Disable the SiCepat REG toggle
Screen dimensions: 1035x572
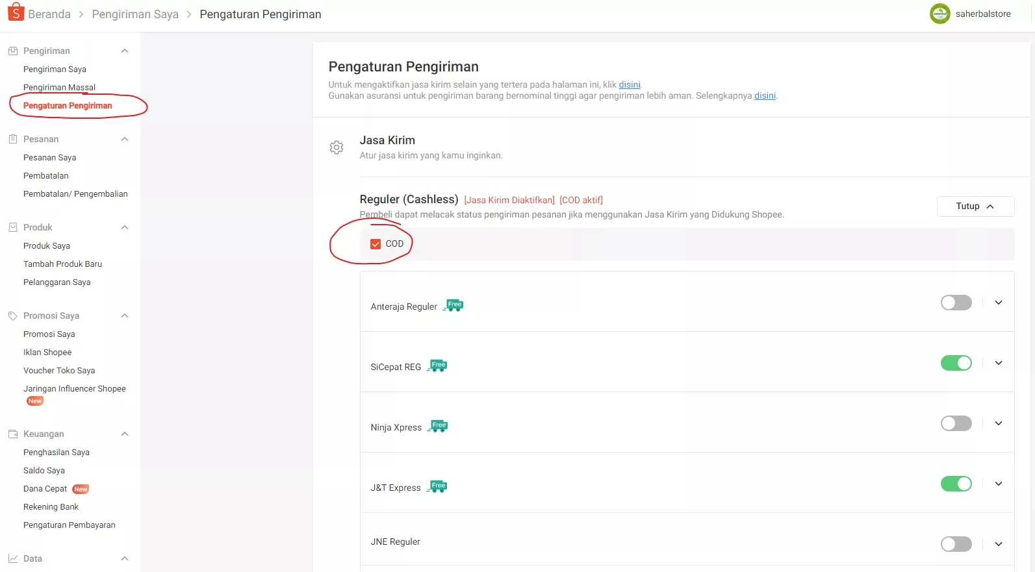click(x=956, y=363)
